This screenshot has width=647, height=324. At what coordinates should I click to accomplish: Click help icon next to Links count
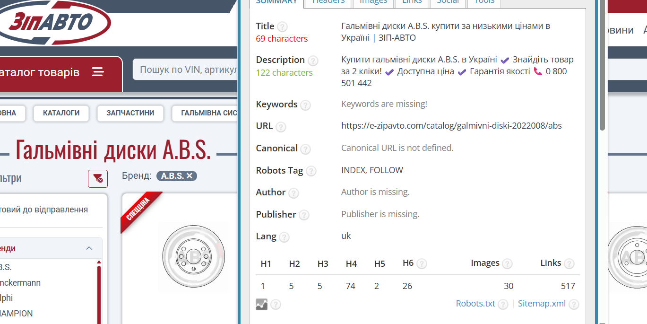coord(569,263)
